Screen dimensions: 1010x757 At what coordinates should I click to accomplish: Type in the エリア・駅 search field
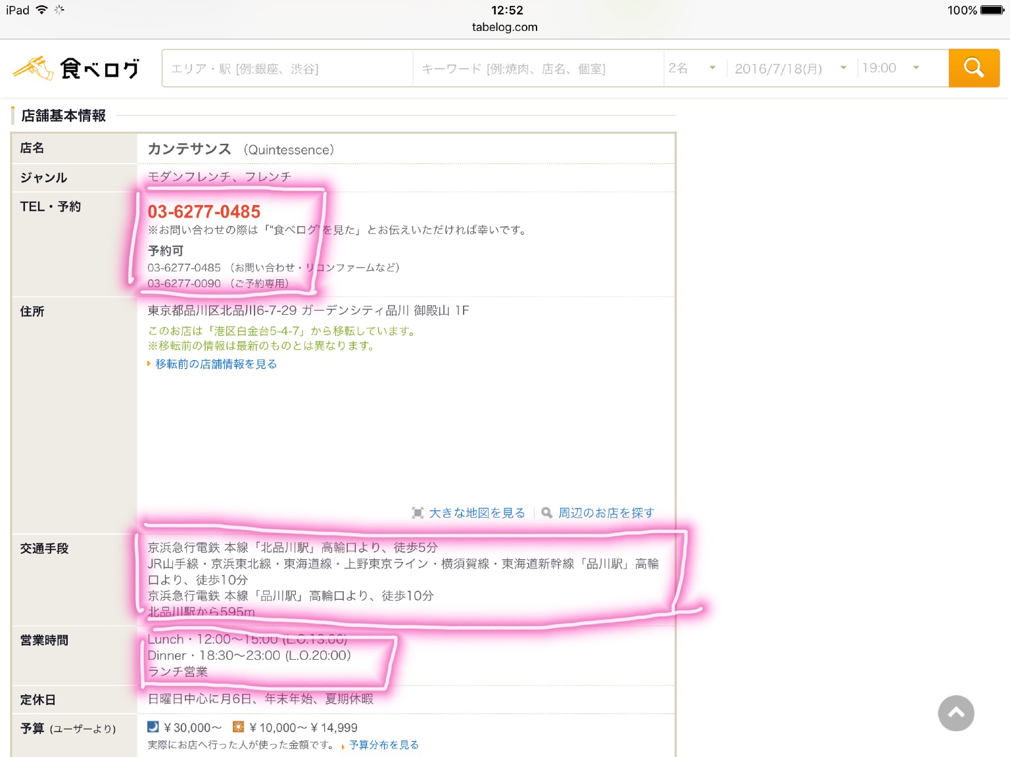coord(287,68)
